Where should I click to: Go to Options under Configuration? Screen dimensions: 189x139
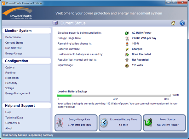pos(10,68)
